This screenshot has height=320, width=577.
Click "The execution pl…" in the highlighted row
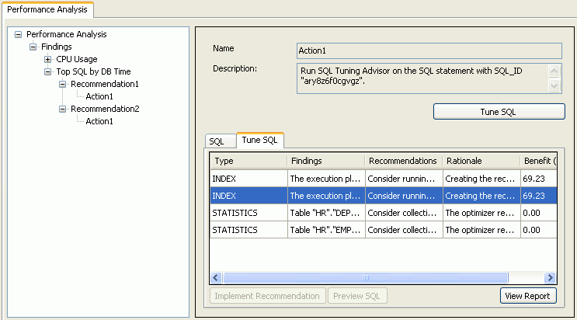pyautogui.click(x=325, y=196)
